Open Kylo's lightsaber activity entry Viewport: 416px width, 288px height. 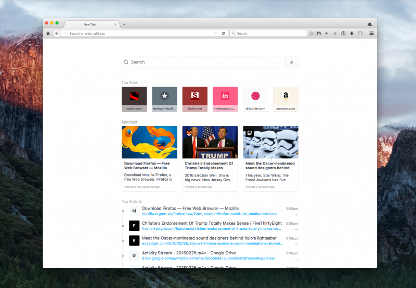tap(210, 238)
